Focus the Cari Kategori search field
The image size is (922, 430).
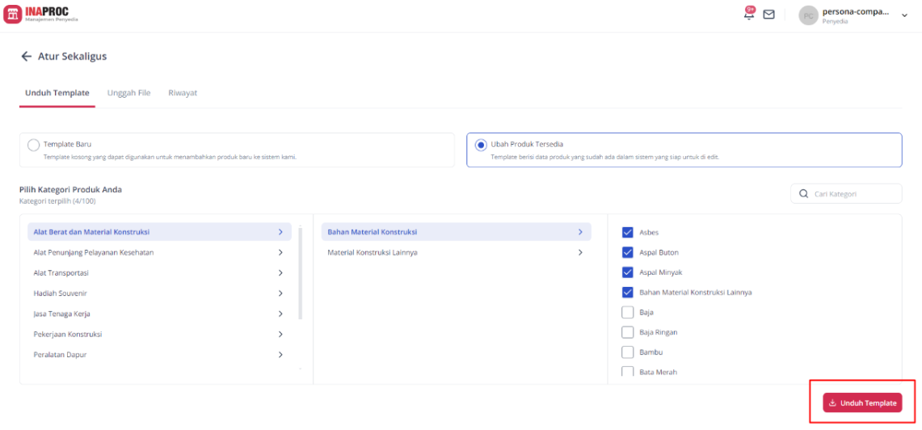pos(846,193)
